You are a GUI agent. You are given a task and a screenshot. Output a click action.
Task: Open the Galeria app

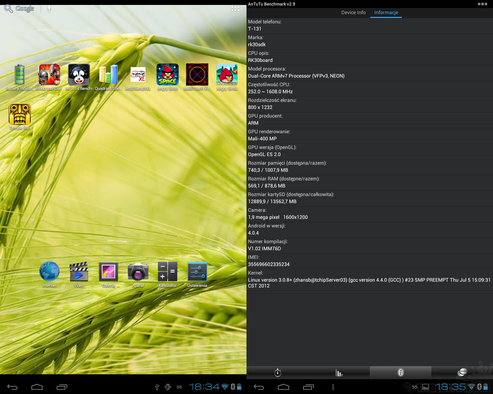coord(108,272)
